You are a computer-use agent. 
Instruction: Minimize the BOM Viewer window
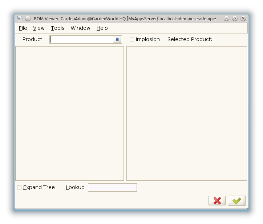point(226,18)
